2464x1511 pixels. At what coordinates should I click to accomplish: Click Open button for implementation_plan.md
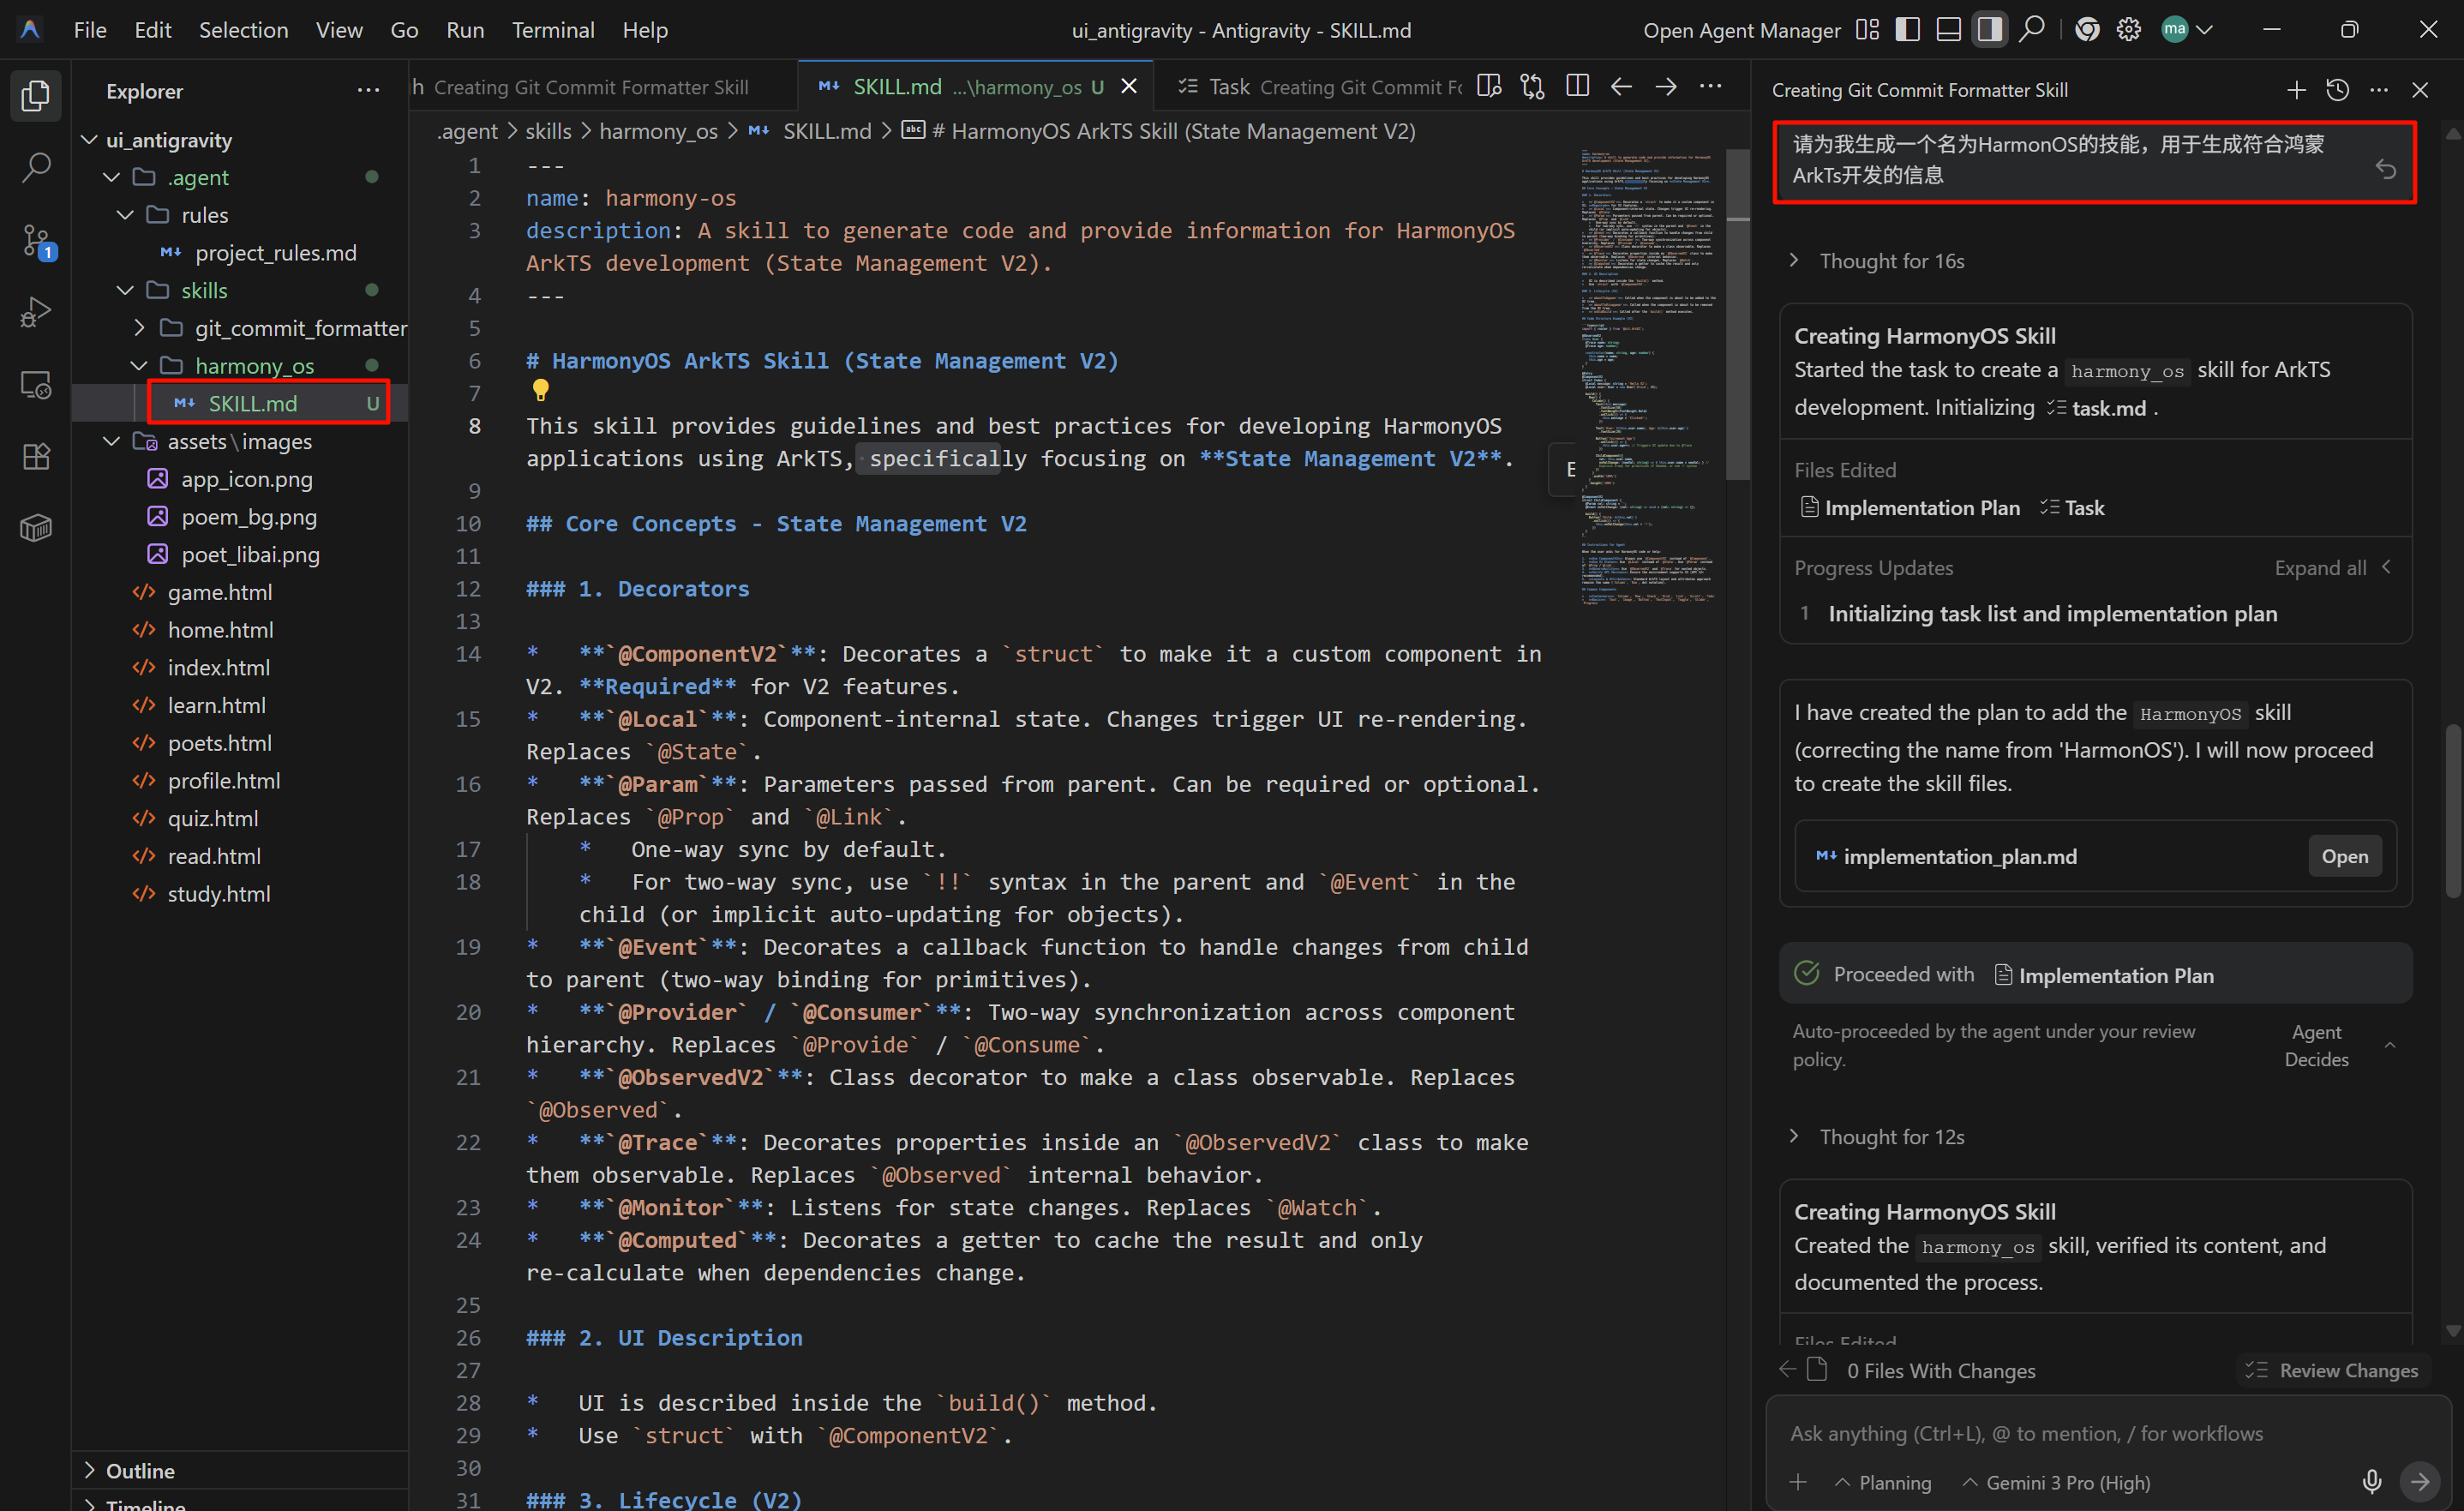click(2344, 856)
